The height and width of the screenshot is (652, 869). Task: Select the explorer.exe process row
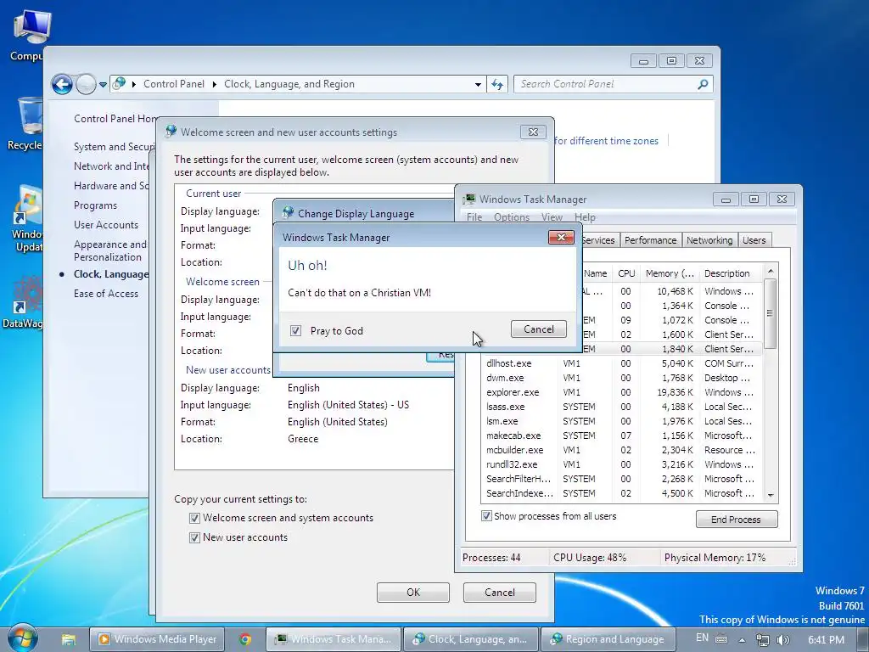click(x=621, y=392)
